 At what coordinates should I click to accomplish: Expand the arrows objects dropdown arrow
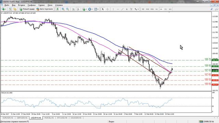pos(138,9)
